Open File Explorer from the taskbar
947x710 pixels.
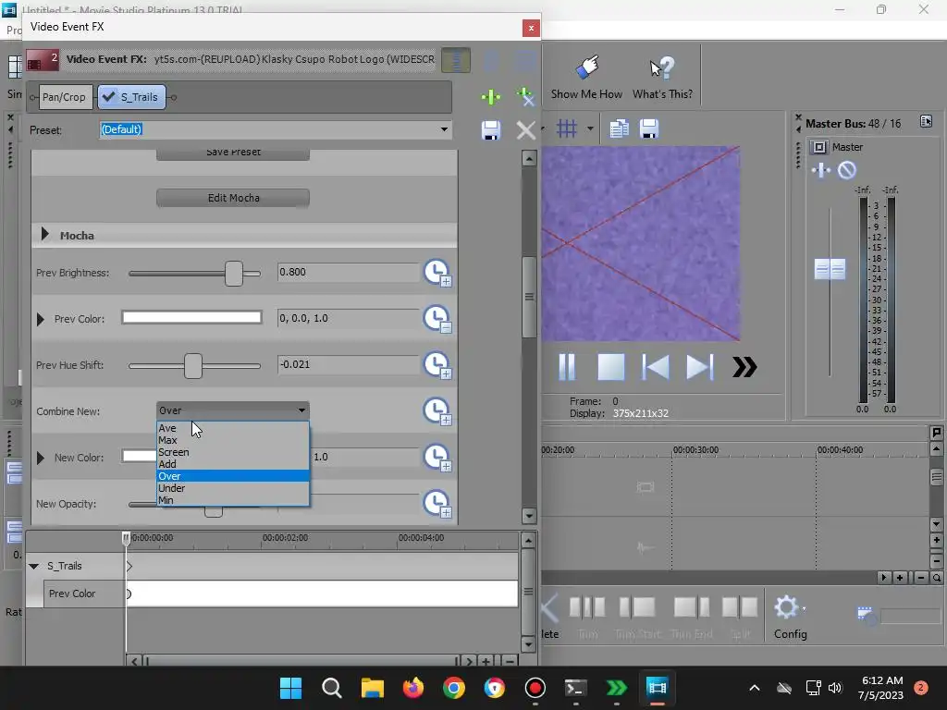click(373, 688)
